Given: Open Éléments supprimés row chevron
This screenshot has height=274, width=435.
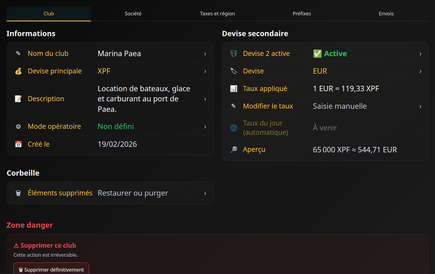Looking at the screenshot, I should [205, 193].
